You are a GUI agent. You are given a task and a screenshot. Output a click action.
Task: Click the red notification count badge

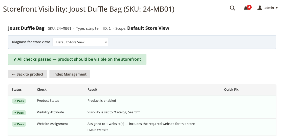pyautogui.click(x=249, y=7)
